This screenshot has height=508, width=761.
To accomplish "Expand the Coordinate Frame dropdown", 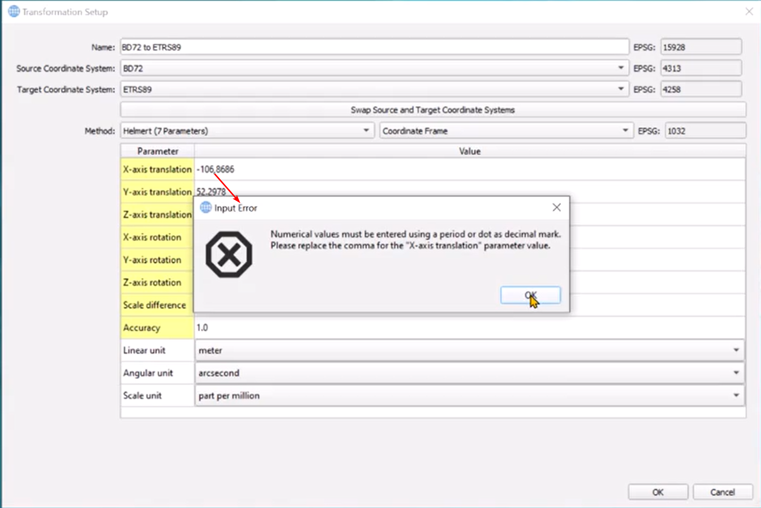I will [625, 131].
